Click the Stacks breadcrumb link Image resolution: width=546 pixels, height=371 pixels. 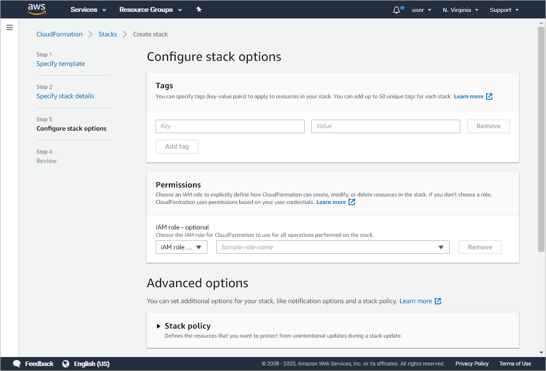click(x=108, y=34)
